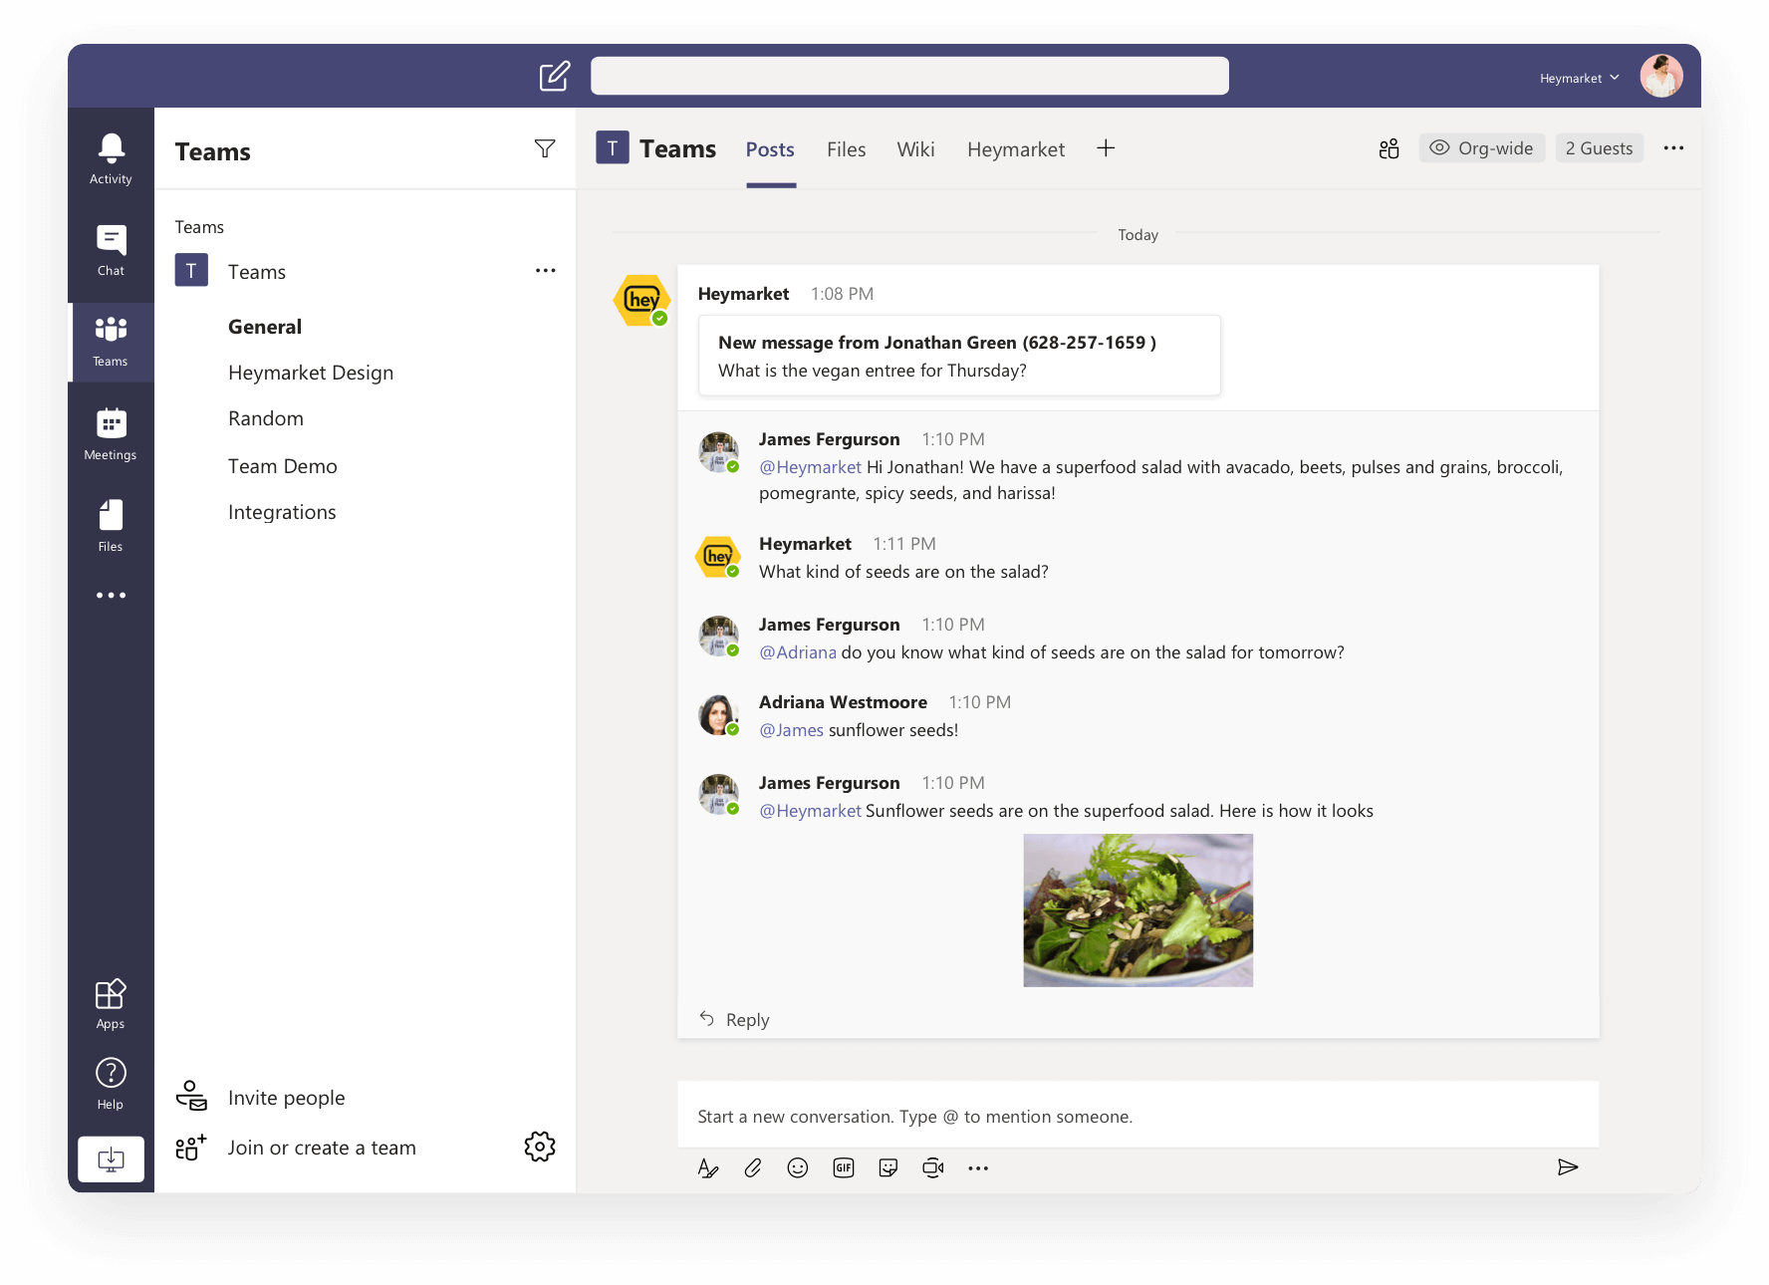Switch to the Posts tab
The width and height of the screenshot is (1769, 1285).
[x=770, y=149]
